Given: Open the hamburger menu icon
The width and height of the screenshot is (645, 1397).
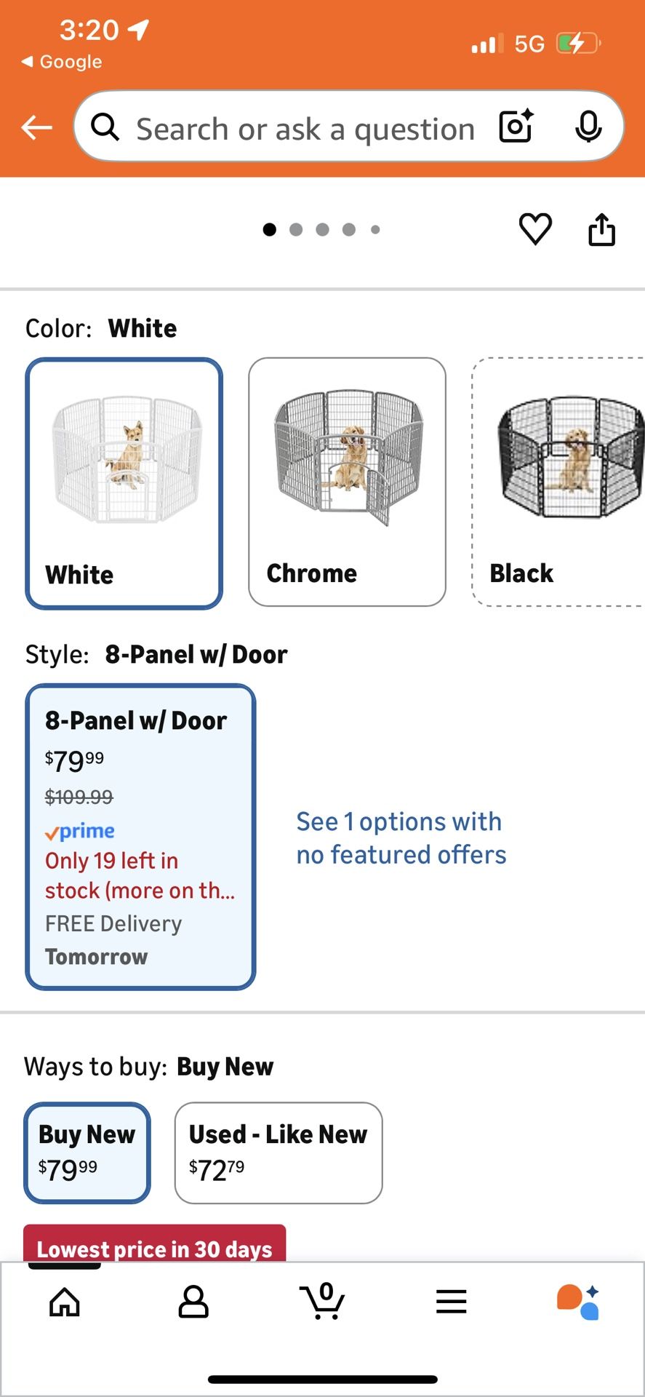Looking at the screenshot, I should point(451,1302).
